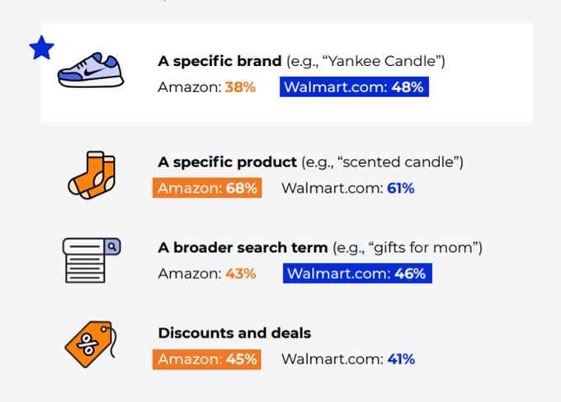Click the Amazon 38% text
Viewport: 561px width, 402px height.
click(x=206, y=87)
